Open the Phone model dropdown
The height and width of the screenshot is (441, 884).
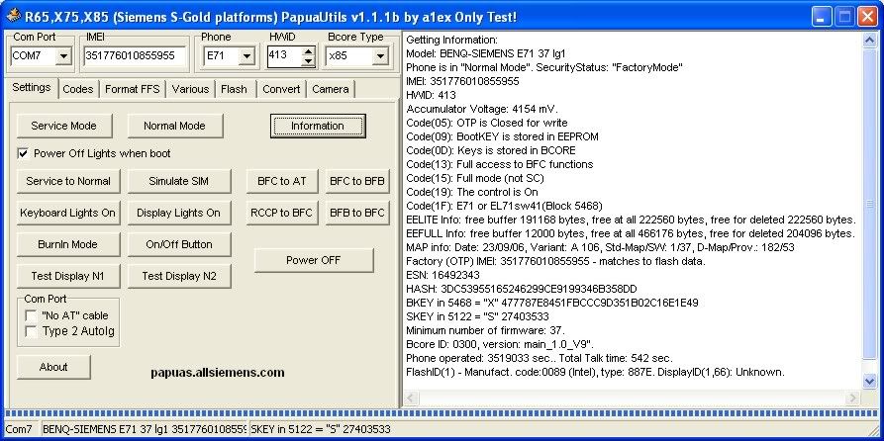pos(246,55)
